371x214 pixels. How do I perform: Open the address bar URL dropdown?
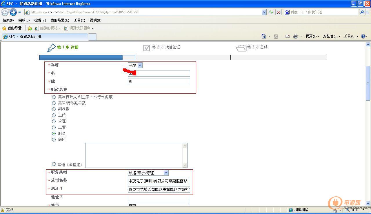point(264,12)
